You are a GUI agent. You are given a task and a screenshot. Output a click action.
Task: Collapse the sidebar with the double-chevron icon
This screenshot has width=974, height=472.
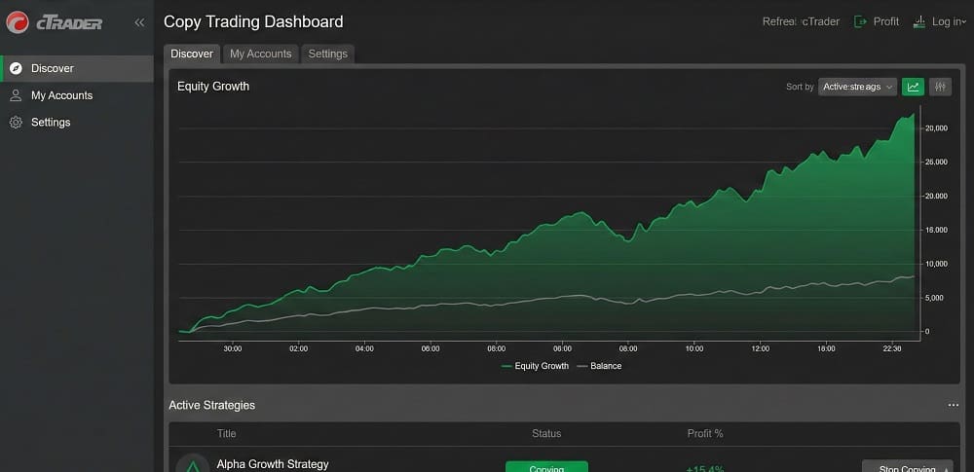(139, 22)
